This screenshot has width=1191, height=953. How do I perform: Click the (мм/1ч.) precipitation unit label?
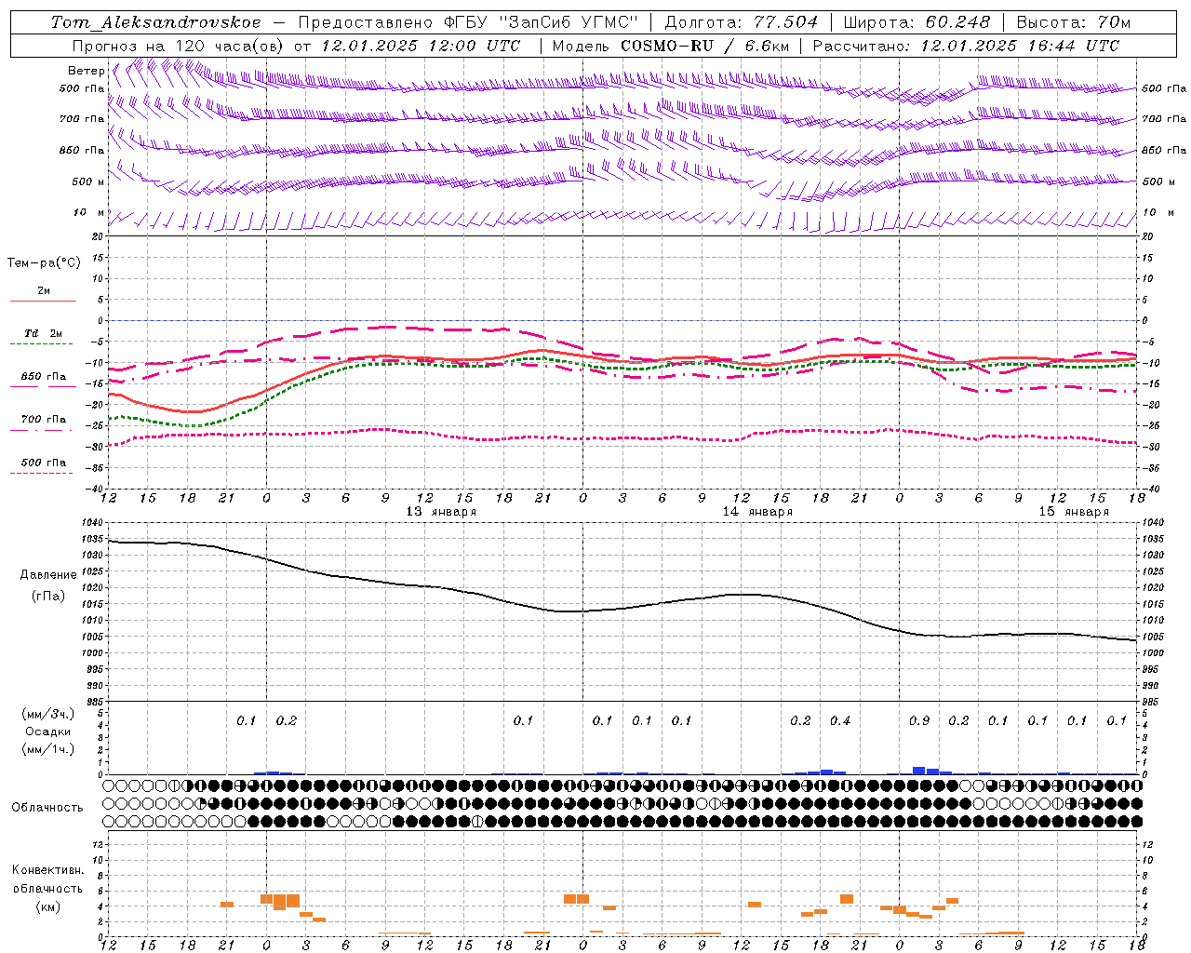tap(48, 749)
